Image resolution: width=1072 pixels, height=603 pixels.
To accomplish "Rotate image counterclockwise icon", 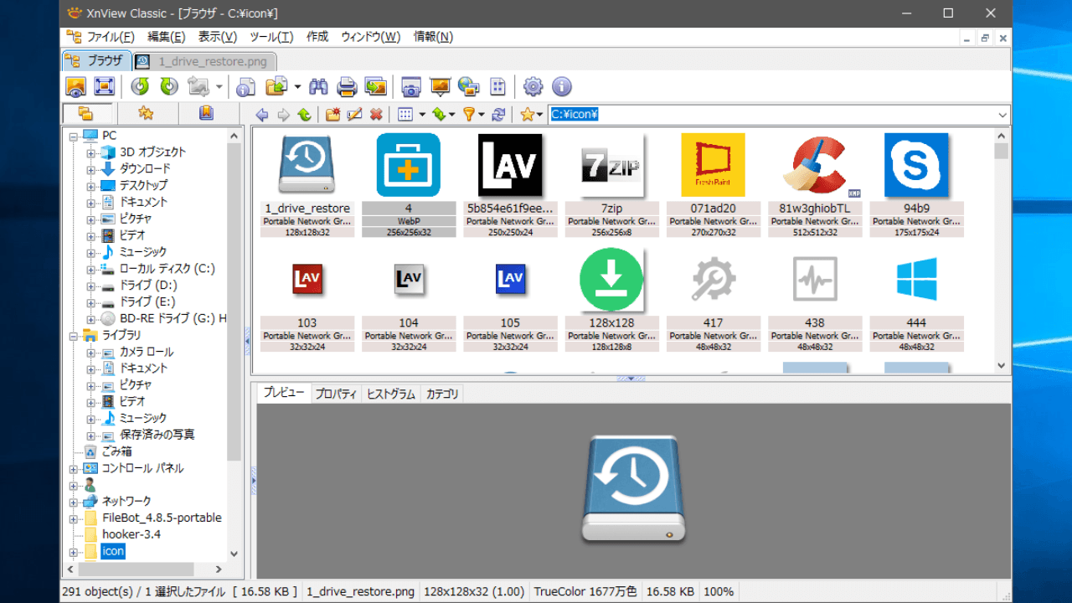I will 140,86.
